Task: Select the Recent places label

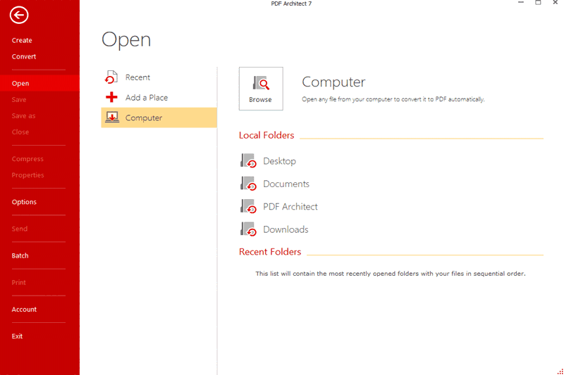Action: [137, 77]
